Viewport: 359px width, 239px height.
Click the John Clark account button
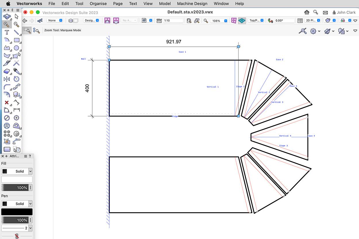pyautogui.click(x=344, y=12)
